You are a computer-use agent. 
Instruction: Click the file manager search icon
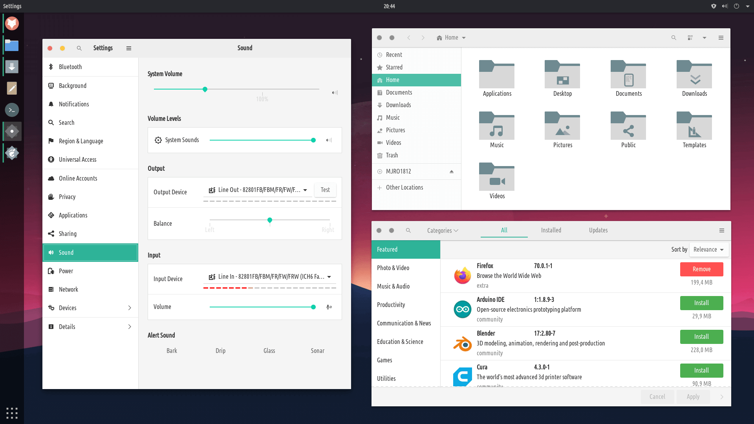click(673, 38)
